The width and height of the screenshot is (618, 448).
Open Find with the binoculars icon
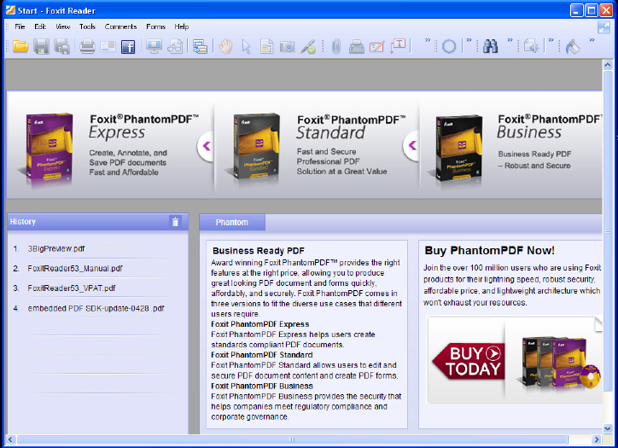point(490,46)
